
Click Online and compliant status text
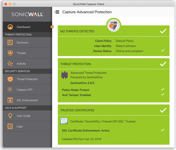129,51
